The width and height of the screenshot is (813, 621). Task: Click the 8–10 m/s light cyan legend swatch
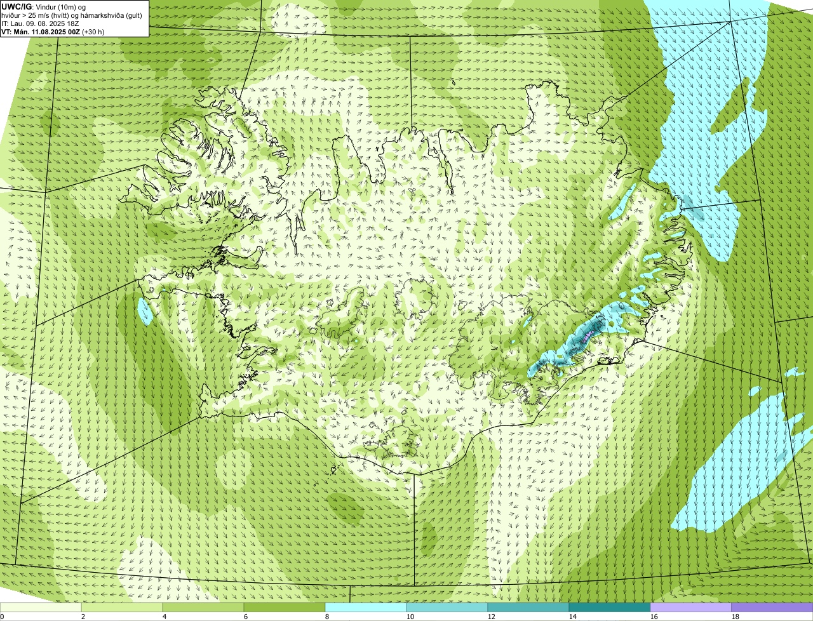366,607
